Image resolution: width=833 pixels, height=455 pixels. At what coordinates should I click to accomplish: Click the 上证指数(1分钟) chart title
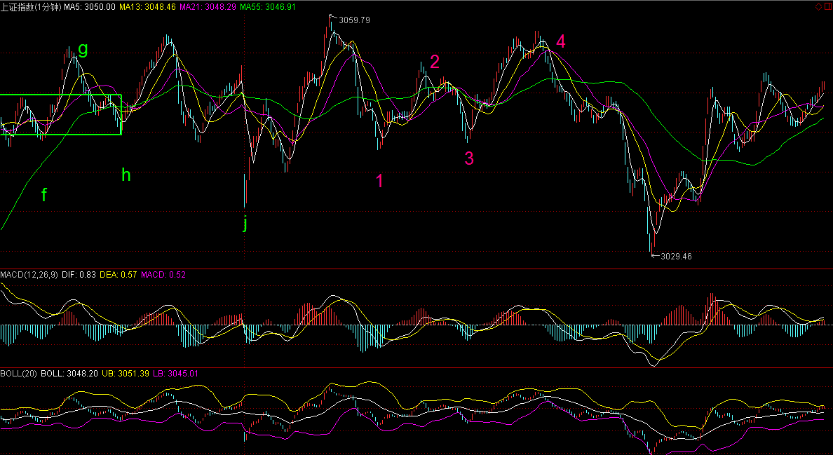coord(32,7)
